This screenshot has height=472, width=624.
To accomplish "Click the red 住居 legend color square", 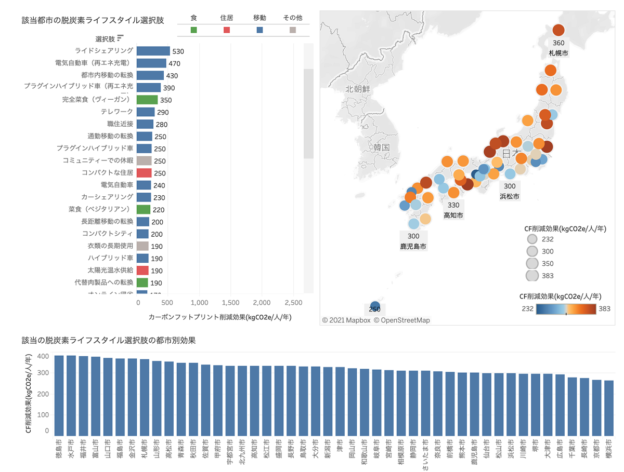I will 227,30.
